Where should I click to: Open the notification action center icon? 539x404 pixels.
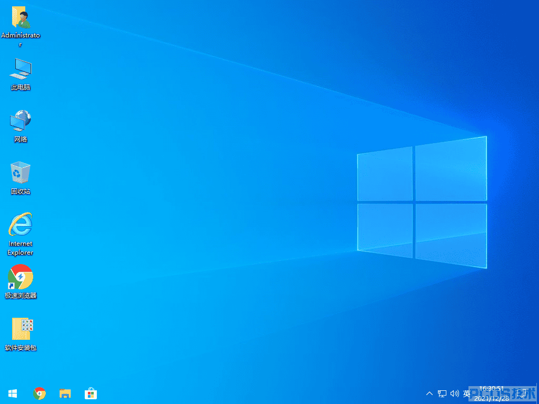click(522, 393)
